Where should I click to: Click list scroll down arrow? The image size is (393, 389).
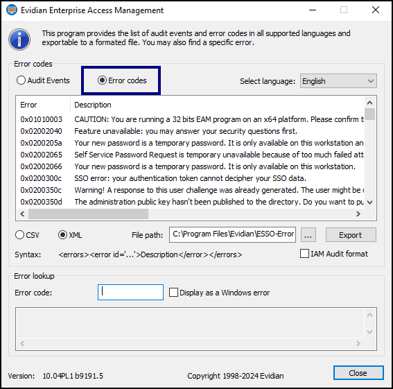(369, 202)
